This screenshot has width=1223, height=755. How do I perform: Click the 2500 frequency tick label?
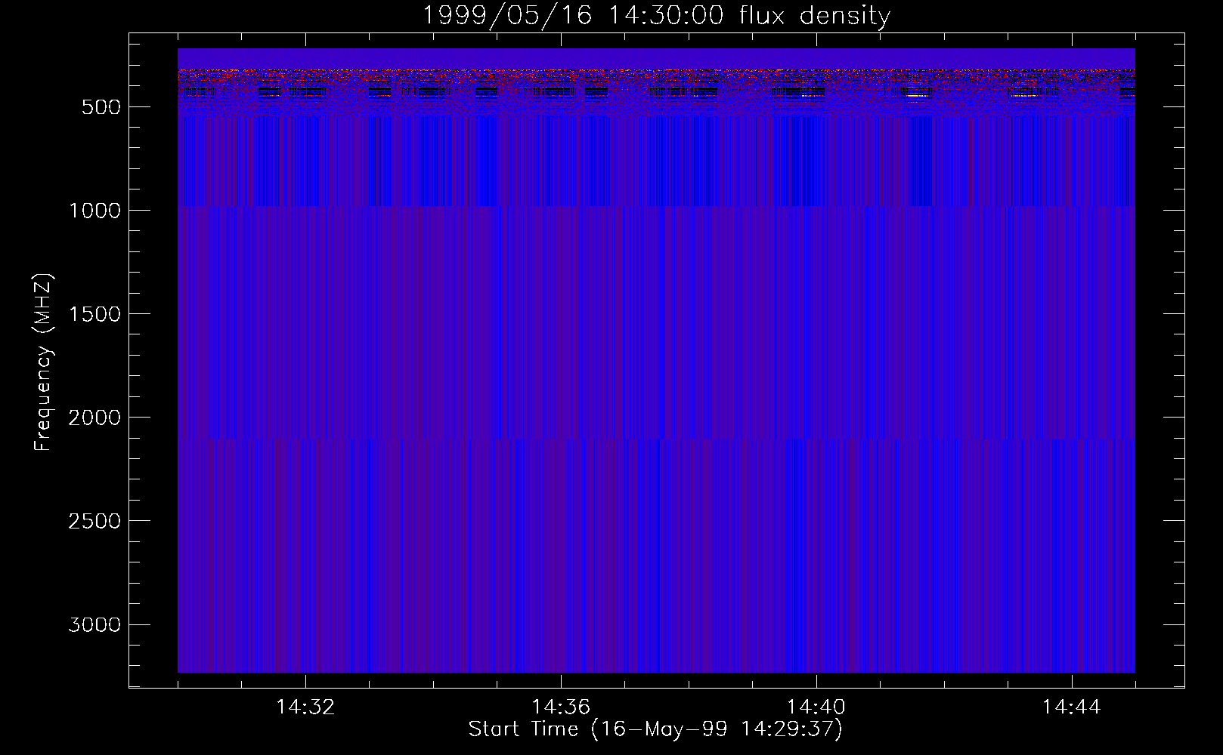click(x=94, y=521)
